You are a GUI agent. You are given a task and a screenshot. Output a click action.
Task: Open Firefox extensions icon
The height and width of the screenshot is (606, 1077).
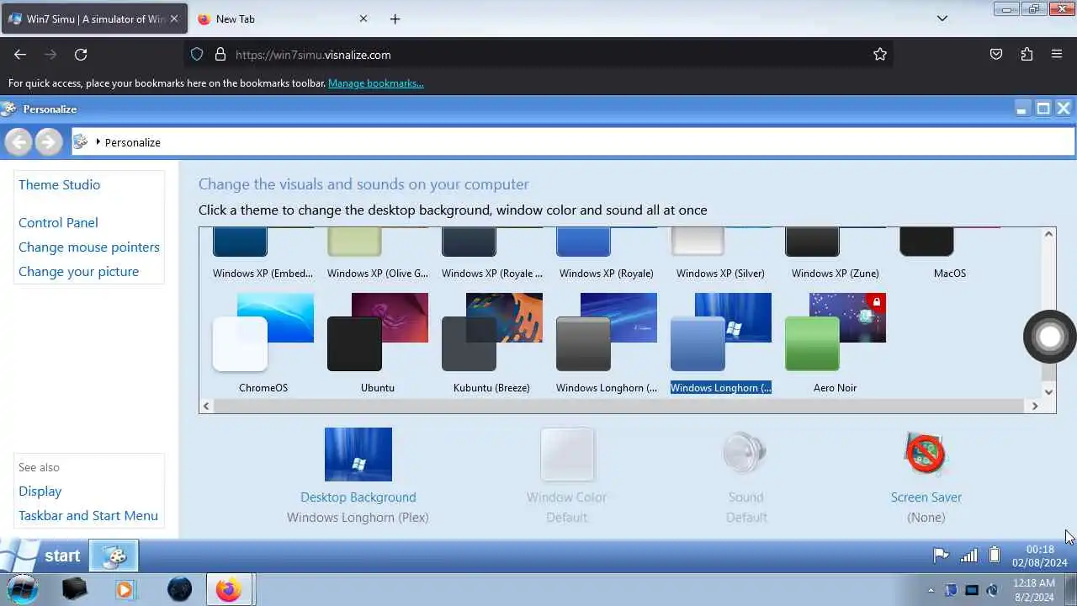pos(1027,55)
